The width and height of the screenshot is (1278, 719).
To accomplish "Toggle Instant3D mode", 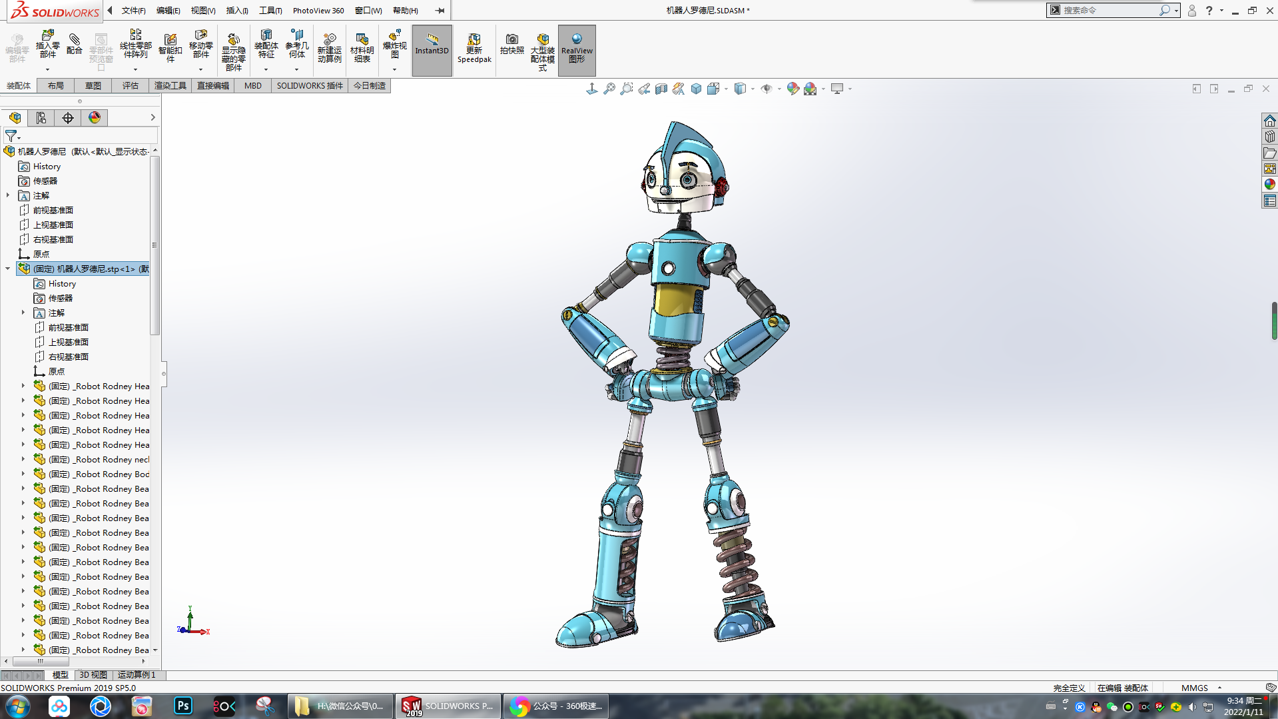I will click(432, 51).
